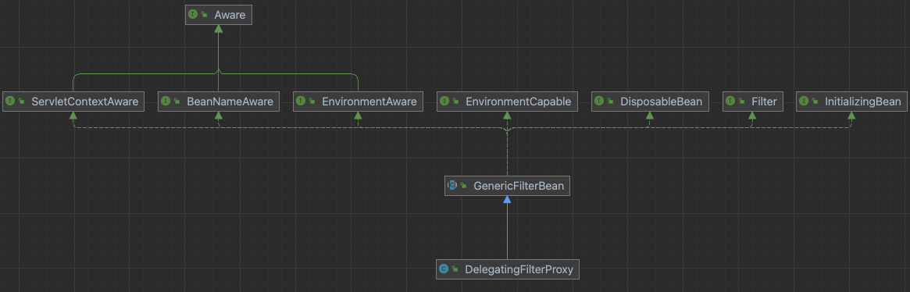
Task: Select the BeanNameAware node
Action: 218,101
